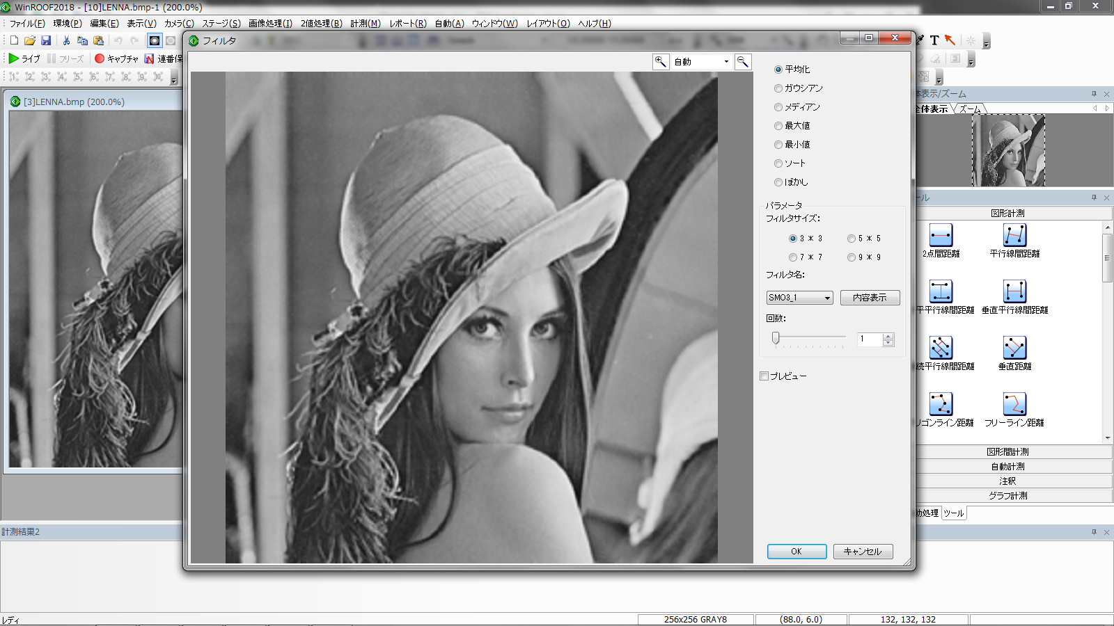Screen dimensions: 1114x626
Task: Click the 回数 slider handle
Action: tap(776, 339)
